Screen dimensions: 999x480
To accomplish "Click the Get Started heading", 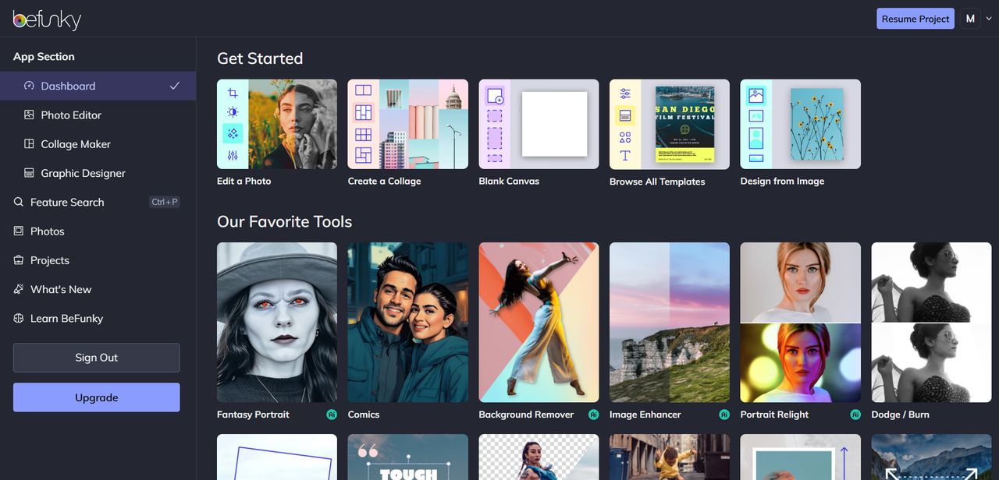I will (260, 58).
